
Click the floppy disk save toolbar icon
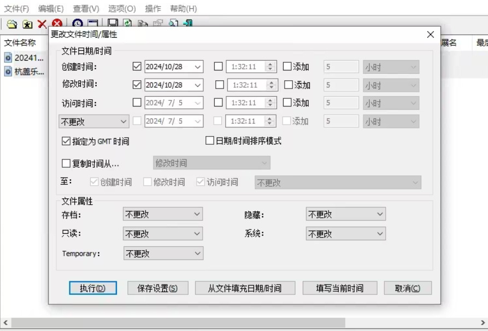[113, 23]
